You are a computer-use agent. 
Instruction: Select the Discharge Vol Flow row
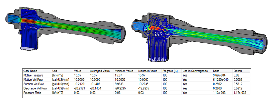point(136,88)
